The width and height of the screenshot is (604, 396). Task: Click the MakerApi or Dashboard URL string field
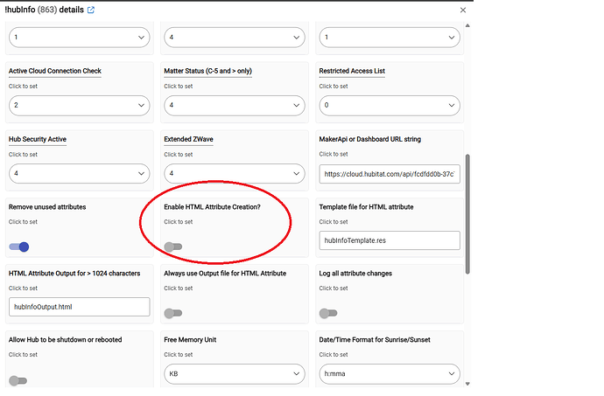tap(390, 174)
